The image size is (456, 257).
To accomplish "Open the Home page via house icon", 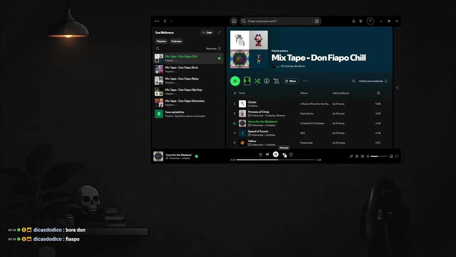I will tap(234, 21).
